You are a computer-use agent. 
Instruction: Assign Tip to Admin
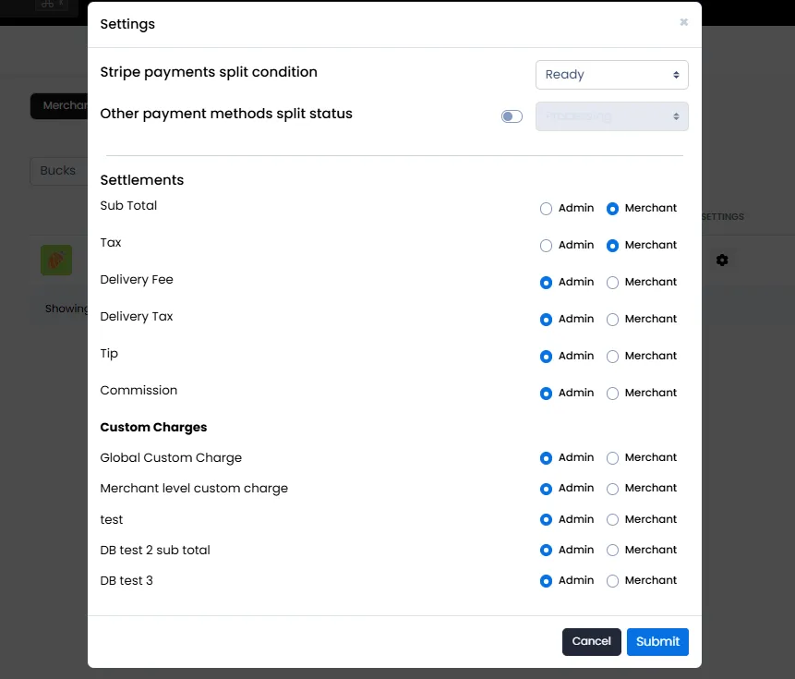coord(546,357)
